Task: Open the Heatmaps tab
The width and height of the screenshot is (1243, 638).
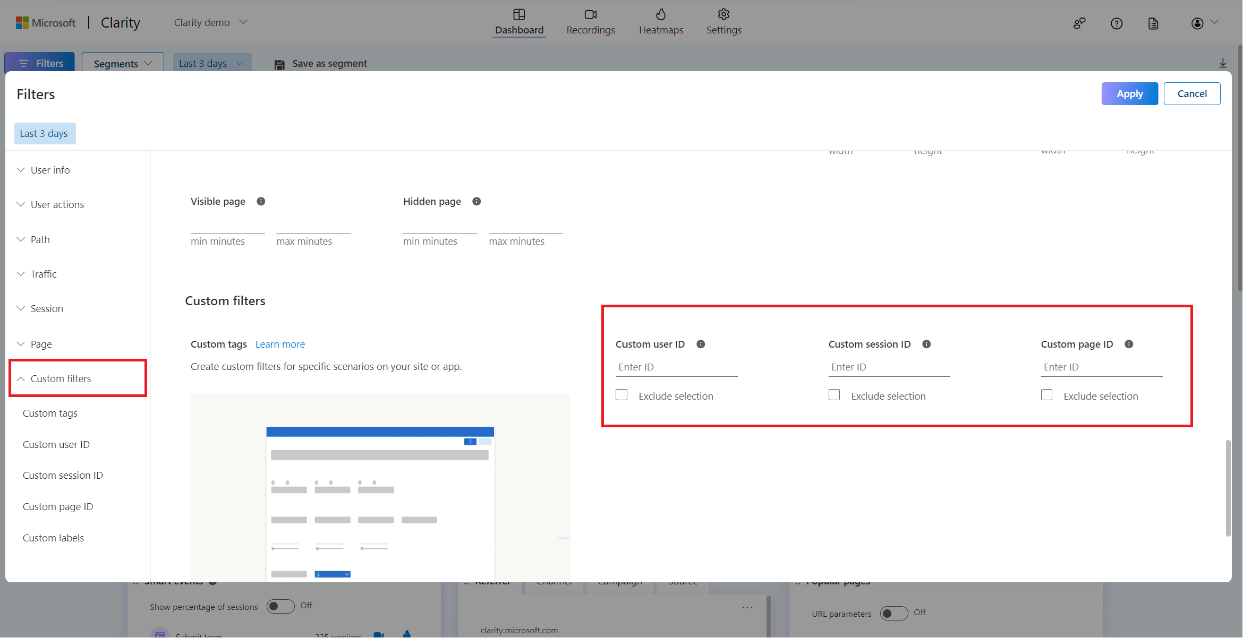Action: click(x=661, y=22)
